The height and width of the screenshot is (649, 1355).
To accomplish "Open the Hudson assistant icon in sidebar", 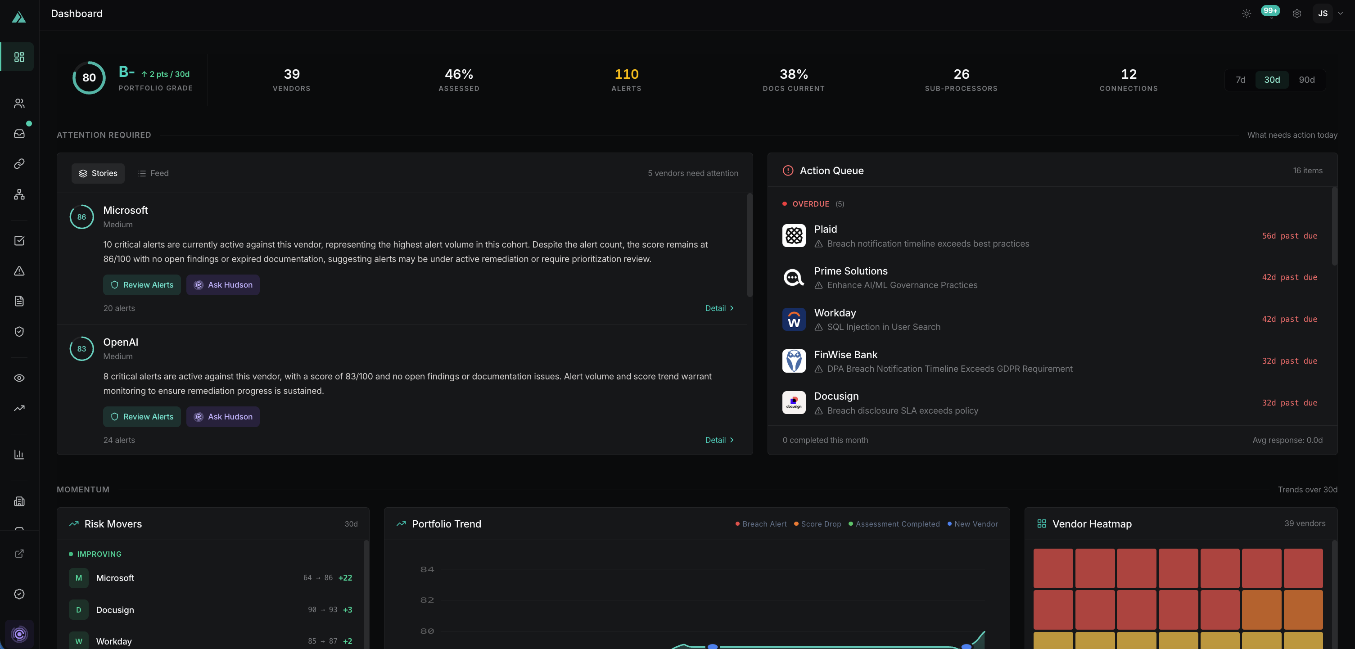I will pos(19,634).
